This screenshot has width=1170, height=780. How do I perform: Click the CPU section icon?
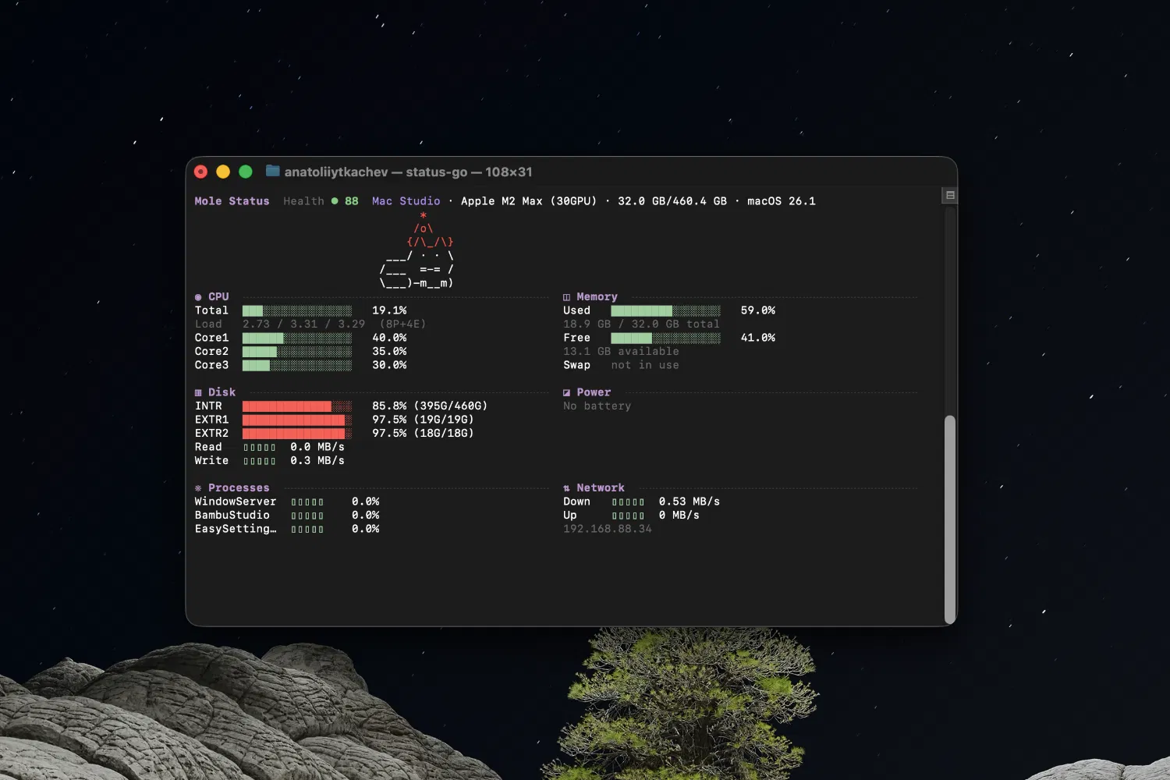[x=198, y=297]
